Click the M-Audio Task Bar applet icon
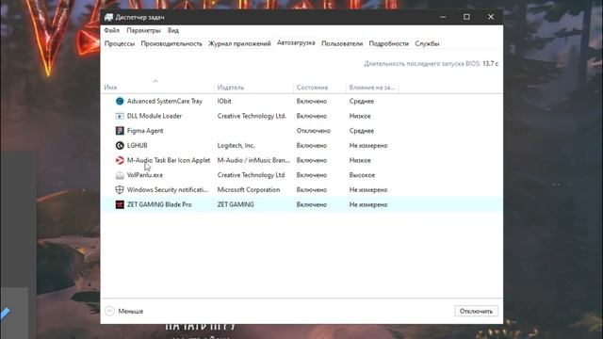 click(120, 160)
